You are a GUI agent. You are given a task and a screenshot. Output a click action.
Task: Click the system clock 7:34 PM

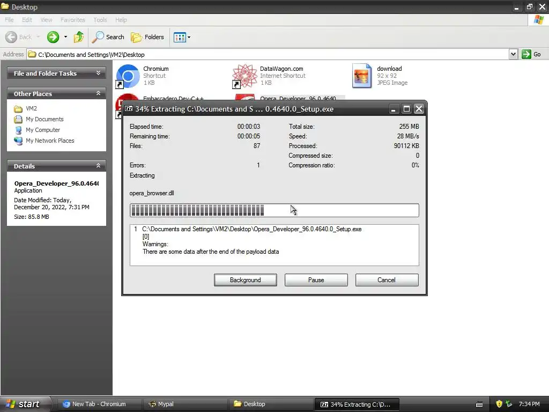coord(529,404)
